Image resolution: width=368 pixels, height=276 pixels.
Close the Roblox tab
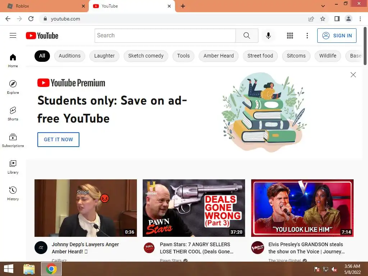(x=83, y=6)
